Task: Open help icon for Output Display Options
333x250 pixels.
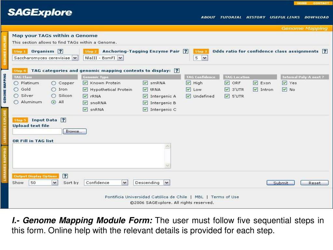Action: pos(65,176)
